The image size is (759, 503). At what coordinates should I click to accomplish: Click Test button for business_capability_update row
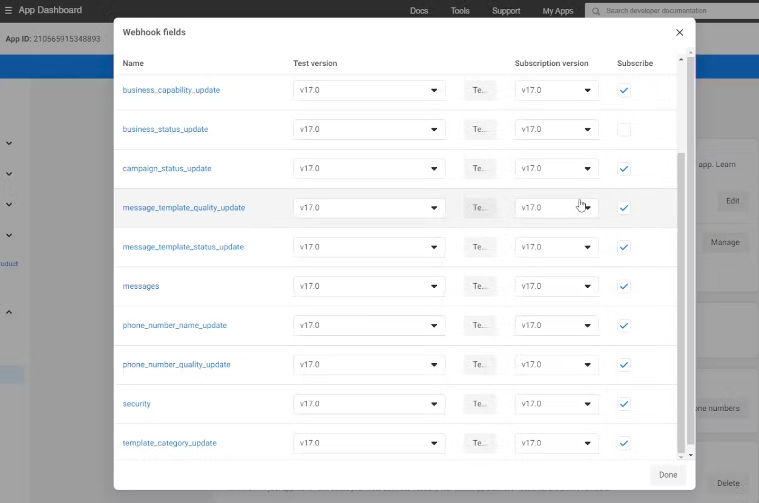tap(480, 90)
